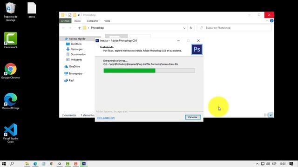Click New folder icon in quick access toolbar
This screenshot has width=298, height=167.
point(74,15)
